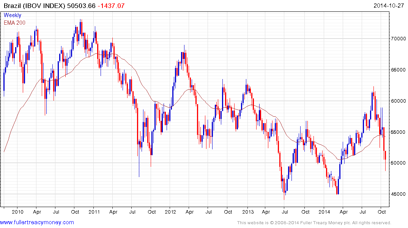Image resolution: width=408 pixels, height=228 pixels.
Task: Select the 'Jul' label just before 2014 Oct
Action: (362, 212)
